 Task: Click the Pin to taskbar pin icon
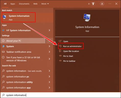point(60,61)
